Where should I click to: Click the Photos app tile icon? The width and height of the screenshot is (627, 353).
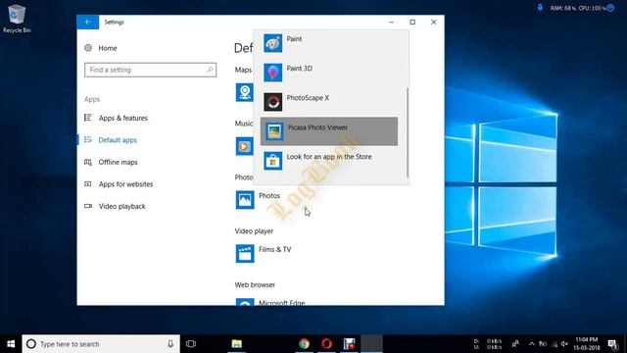(245, 200)
